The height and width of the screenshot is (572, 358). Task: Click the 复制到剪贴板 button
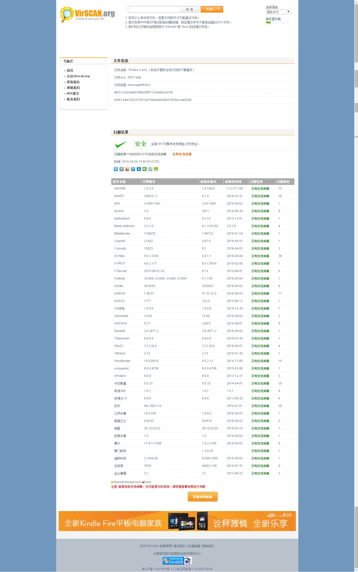pos(203,497)
